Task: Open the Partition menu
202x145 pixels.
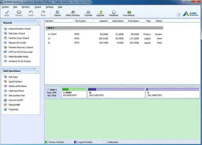Action: (x=25, y=7)
